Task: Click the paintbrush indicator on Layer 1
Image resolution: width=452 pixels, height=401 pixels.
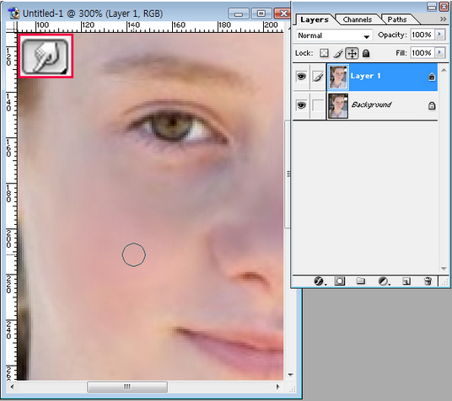Action: pos(318,77)
